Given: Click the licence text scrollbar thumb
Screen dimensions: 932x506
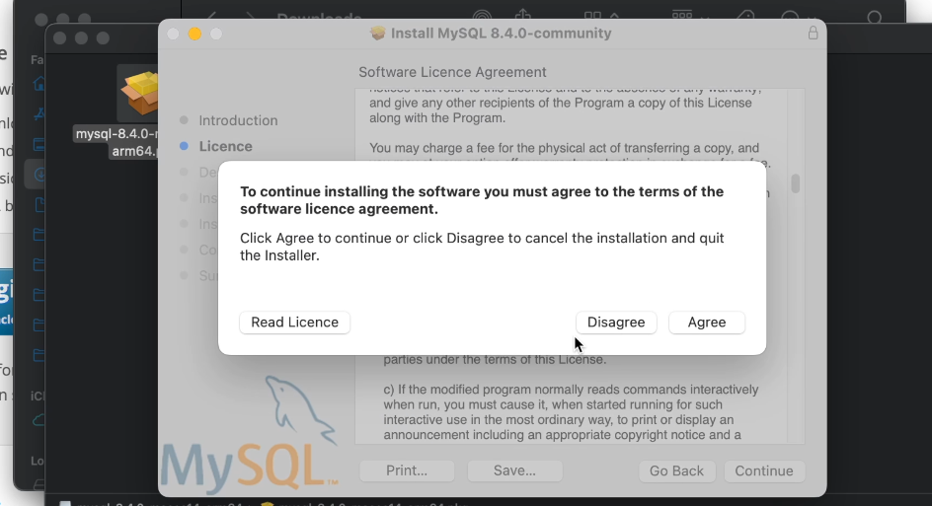Looking at the screenshot, I should 796,182.
